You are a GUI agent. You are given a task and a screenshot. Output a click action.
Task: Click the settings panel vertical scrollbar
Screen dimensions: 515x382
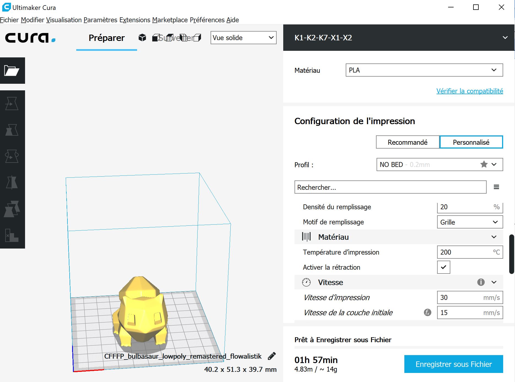pos(512,254)
